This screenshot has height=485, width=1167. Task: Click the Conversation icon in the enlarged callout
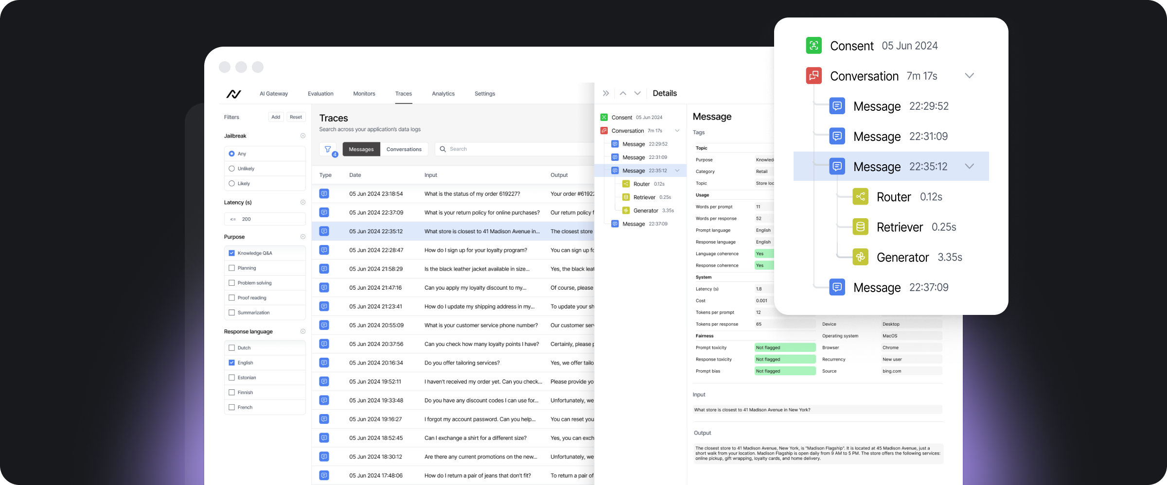(x=814, y=76)
